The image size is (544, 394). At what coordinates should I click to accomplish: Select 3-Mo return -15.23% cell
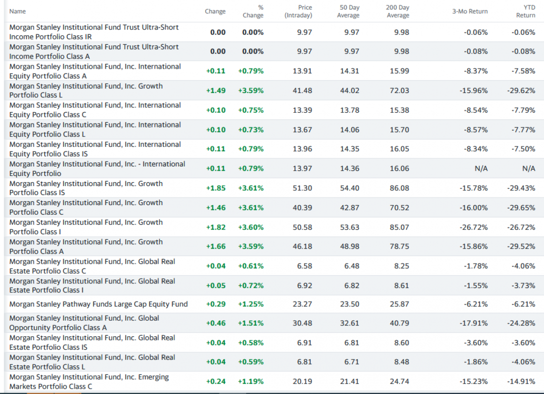pos(473,382)
